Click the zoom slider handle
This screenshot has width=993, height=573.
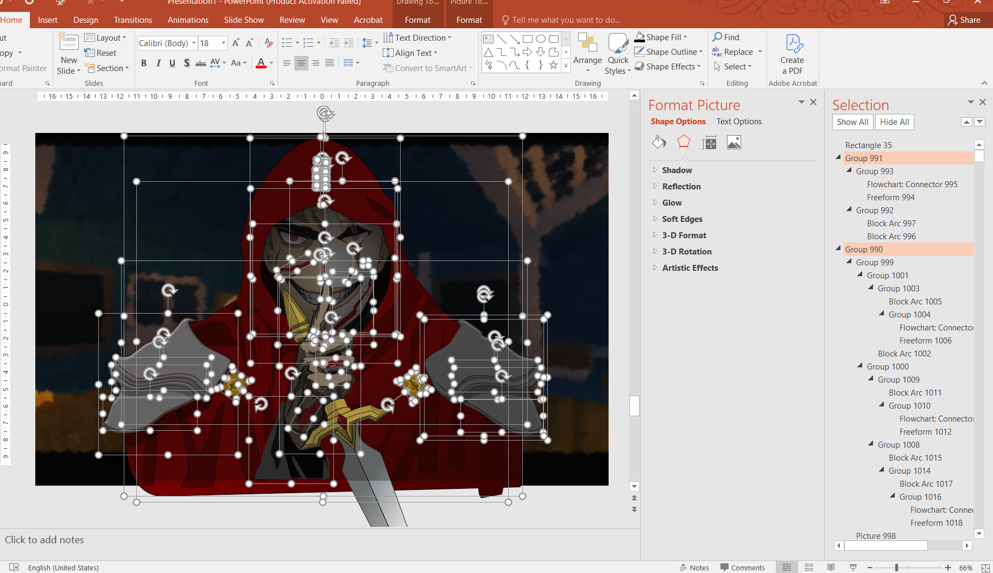896,568
